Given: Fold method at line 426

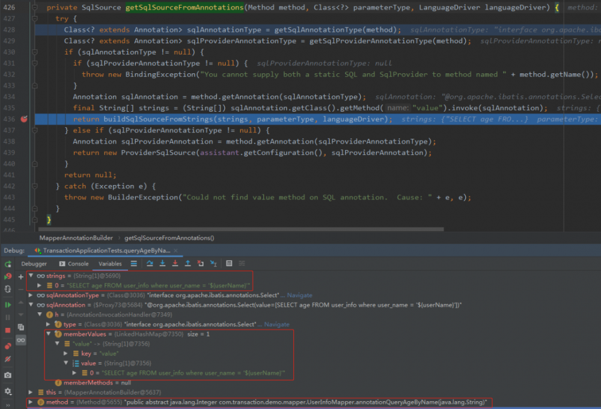Looking at the screenshot, I should point(34,7).
